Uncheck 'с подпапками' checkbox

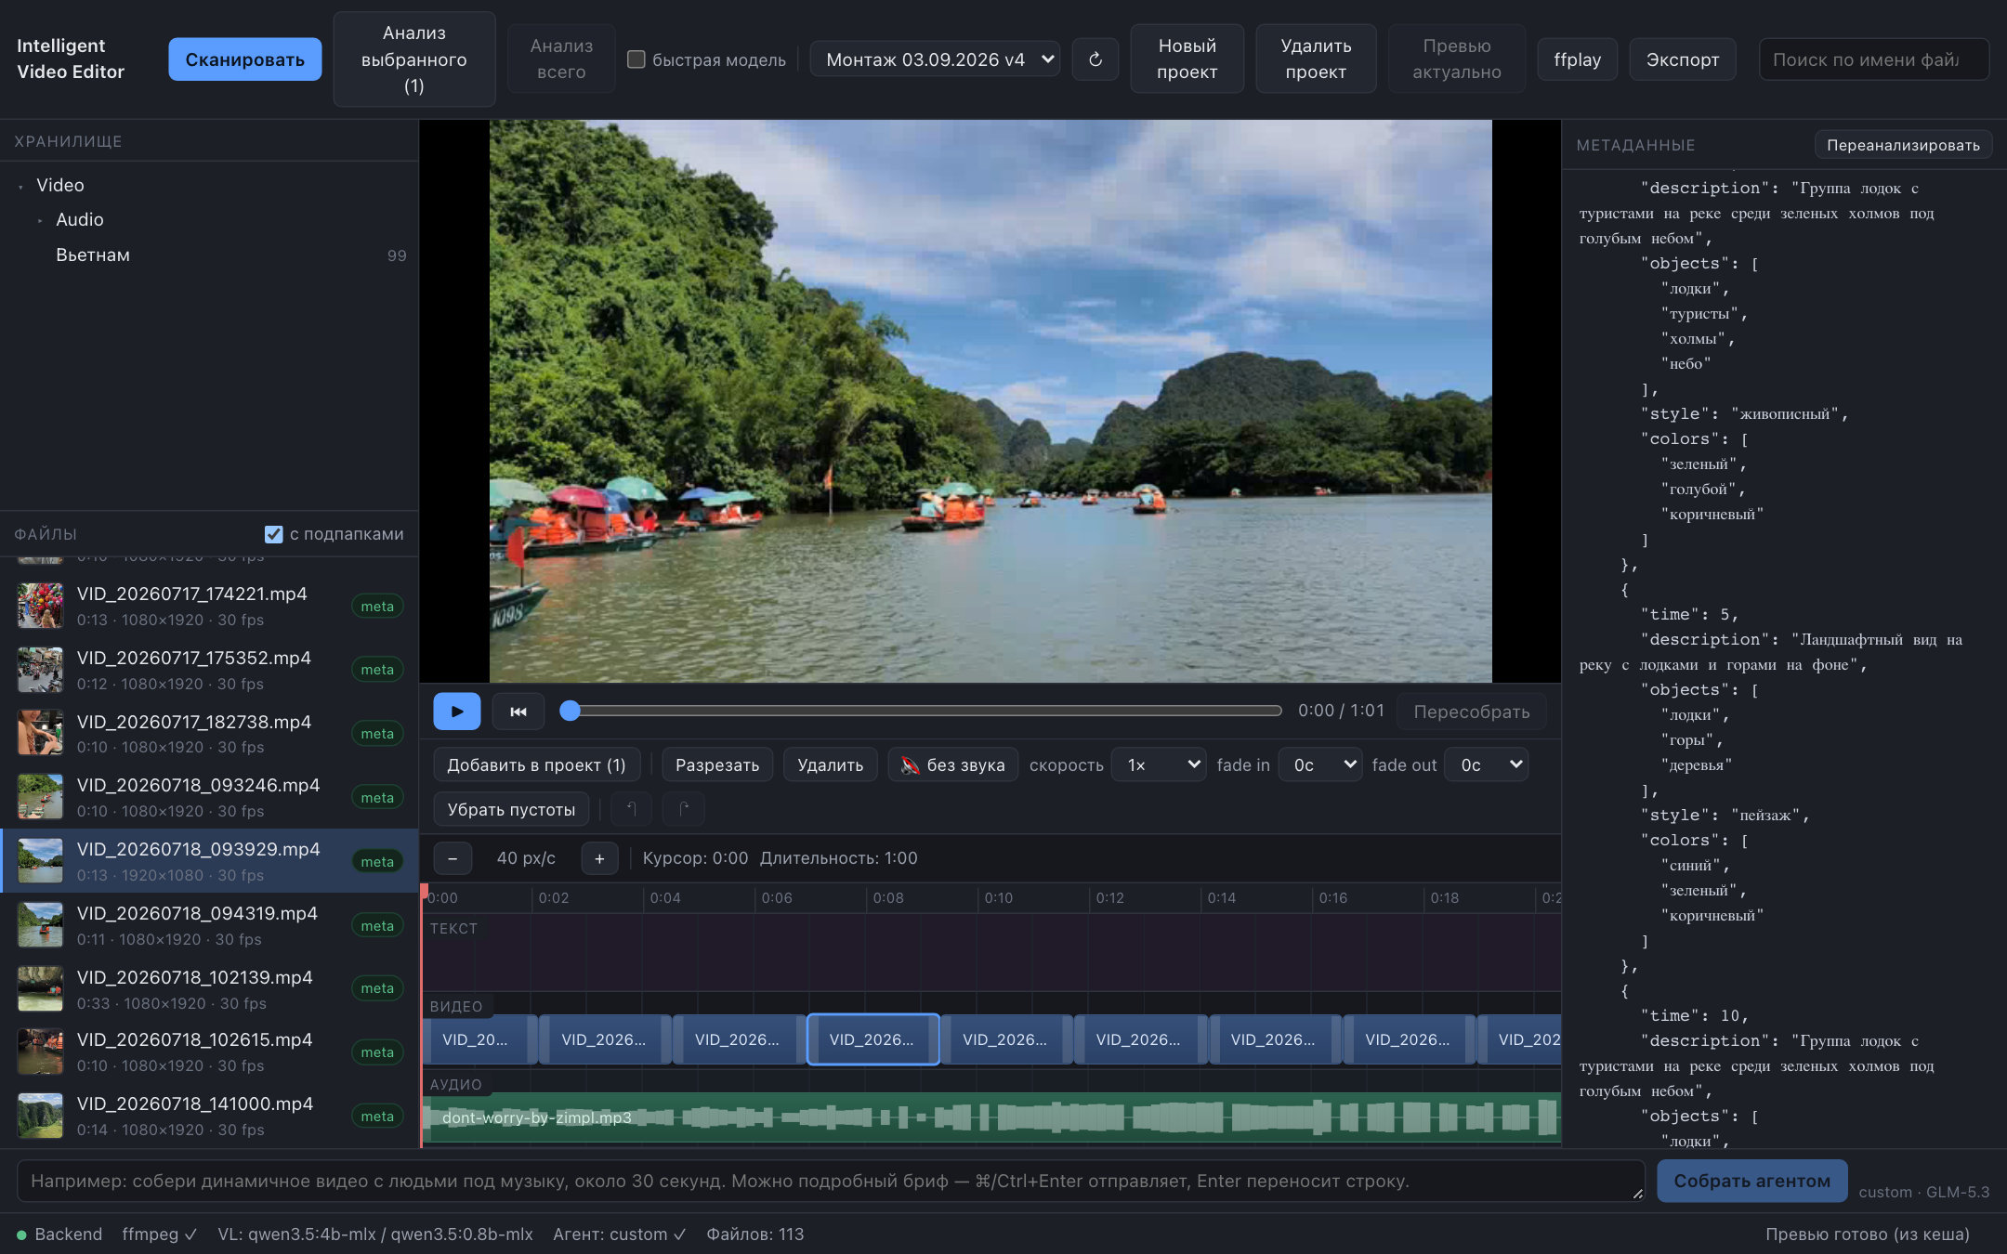click(x=273, y=534)
